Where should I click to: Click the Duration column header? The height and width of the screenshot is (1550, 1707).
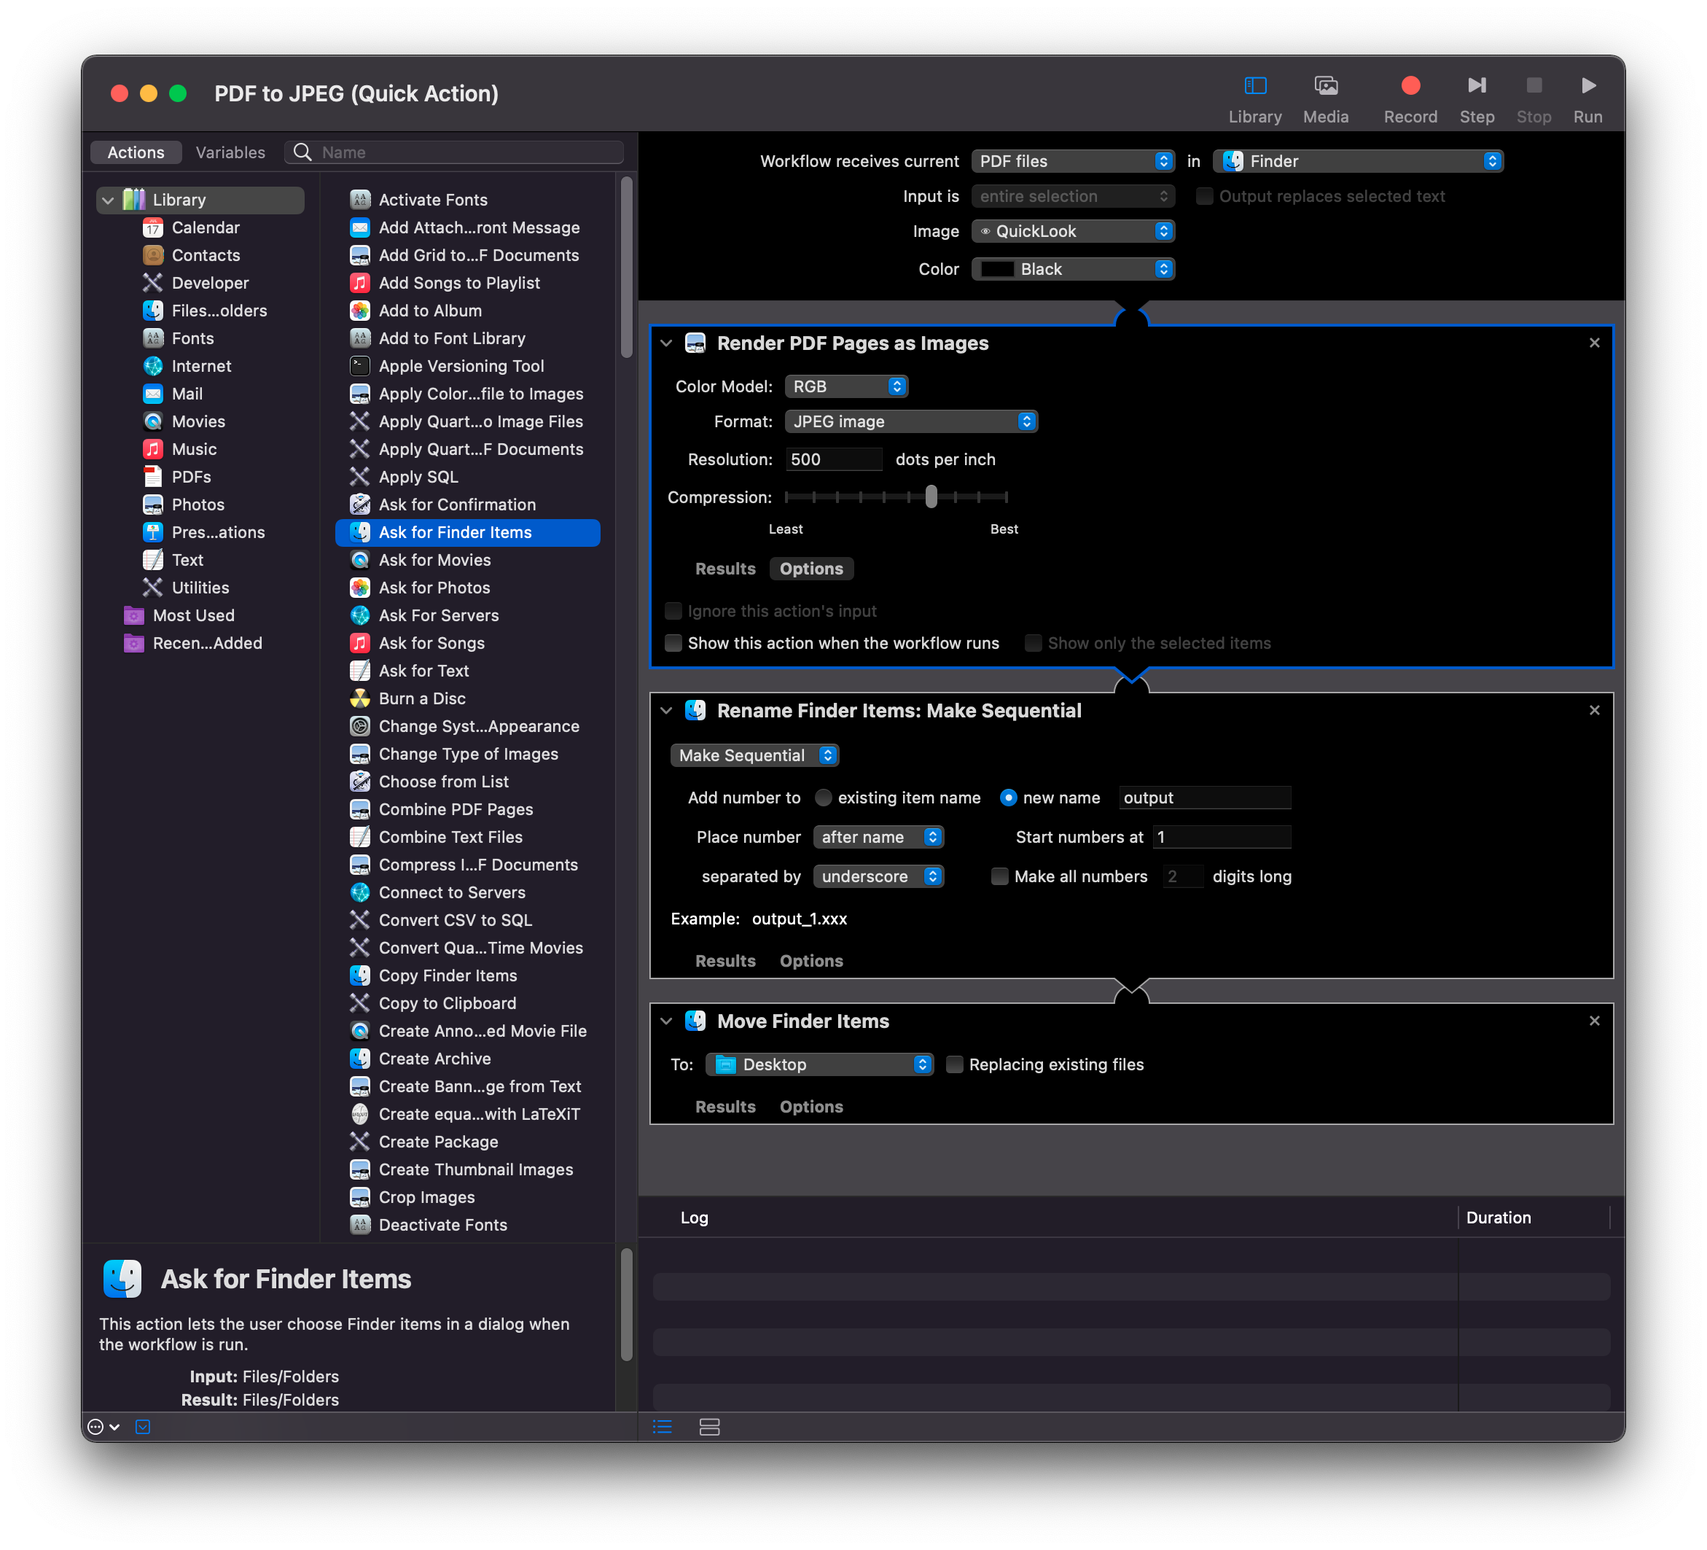(x=1498, y=1218)
